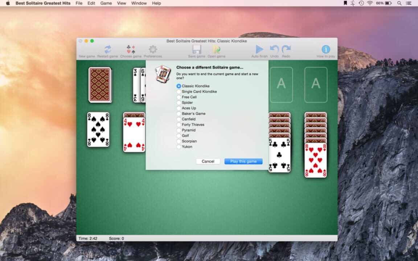Start a New game from the toolbar
The width and height of the screenshot is (418, 261).
click(86, 50)
